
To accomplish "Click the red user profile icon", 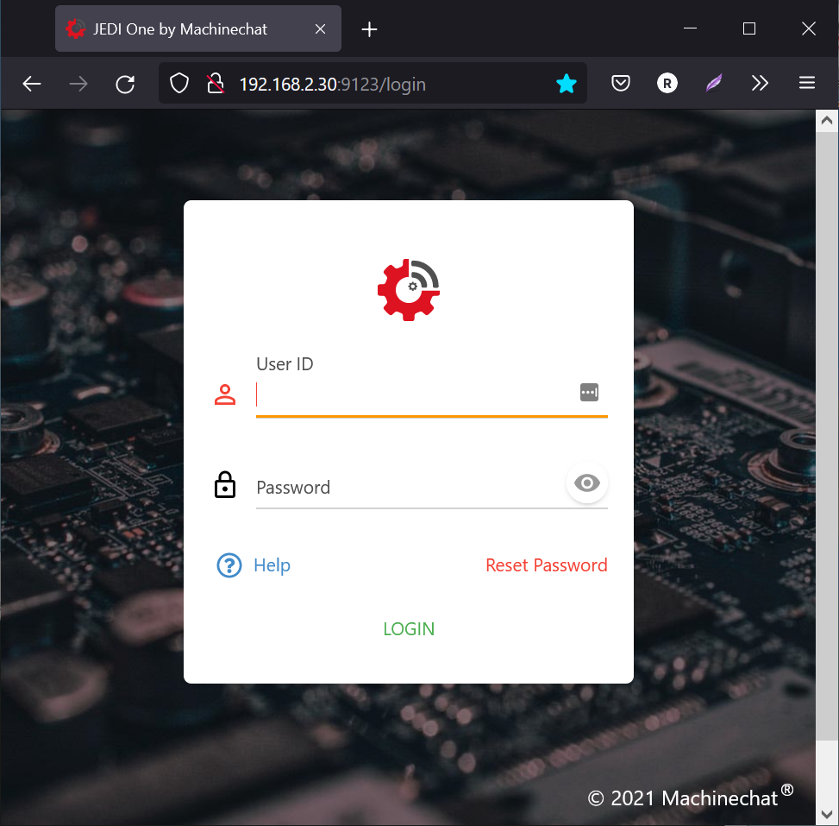I will point(225,394).
